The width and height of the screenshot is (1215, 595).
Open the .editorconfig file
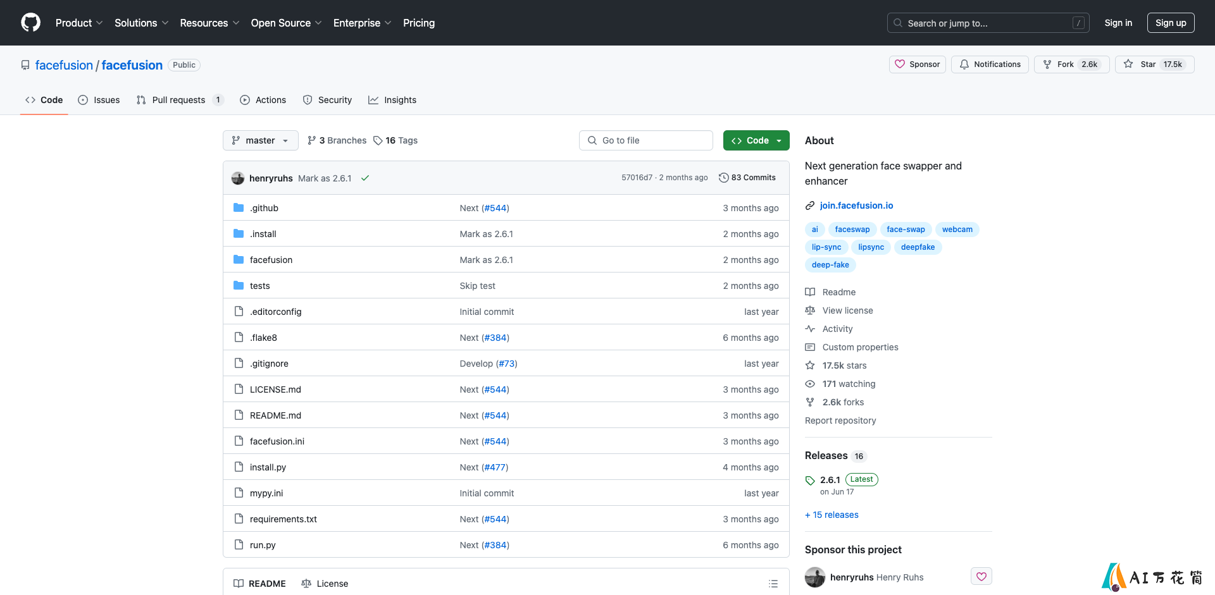click(x=275, y=312)
